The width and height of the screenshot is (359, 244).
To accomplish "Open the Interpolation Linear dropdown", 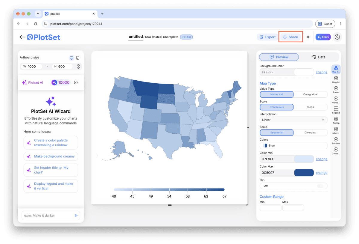I will pyautogui.click(x=293, y=120).
